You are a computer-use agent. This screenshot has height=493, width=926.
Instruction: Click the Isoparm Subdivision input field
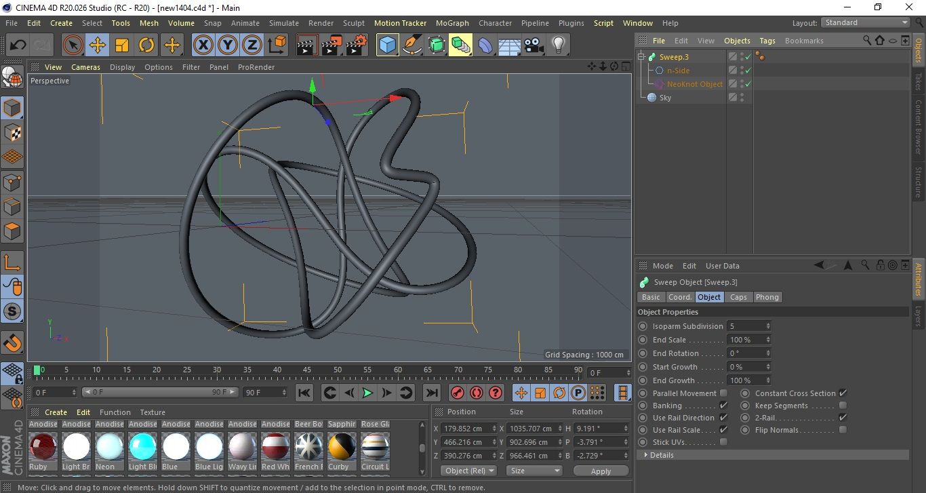[x=746, y=326]
